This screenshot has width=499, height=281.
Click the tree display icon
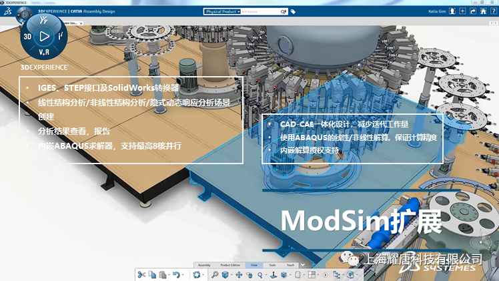(x=336, y=274)
